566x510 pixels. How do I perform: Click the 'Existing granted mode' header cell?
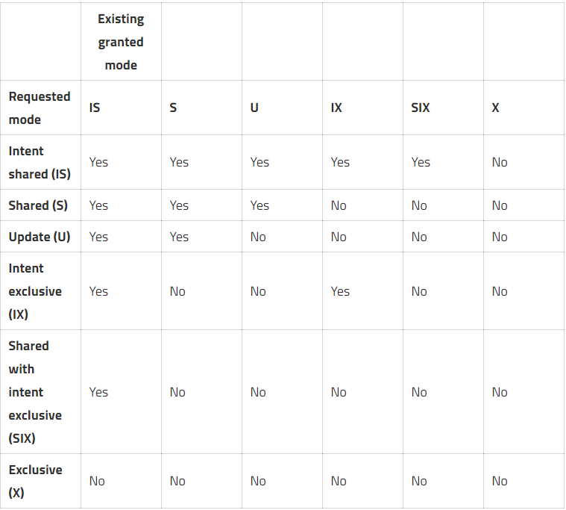pyautogui.click(x=121, y=42)
